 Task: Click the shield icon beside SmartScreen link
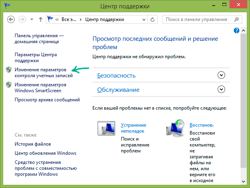(x=9, y=85)
